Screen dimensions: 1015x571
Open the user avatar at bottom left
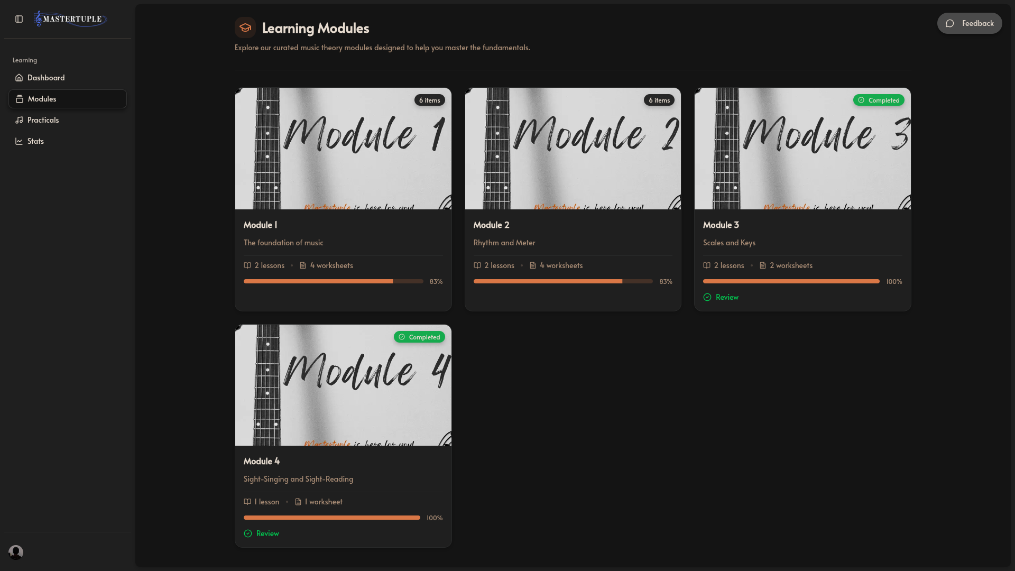16,552
